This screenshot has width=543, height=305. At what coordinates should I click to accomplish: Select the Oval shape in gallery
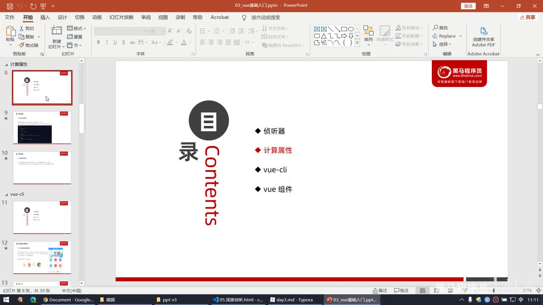click(351, 29)
